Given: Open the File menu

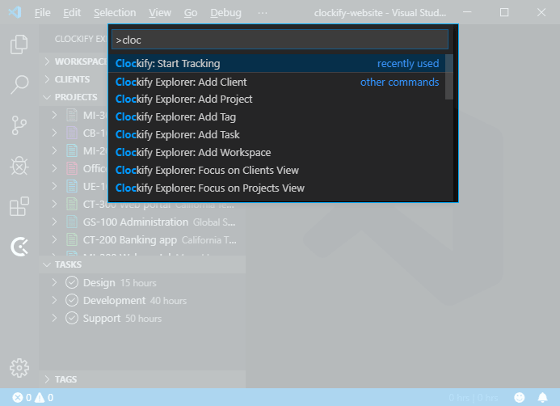Looking at the screenshot, I should click(43, 13).
